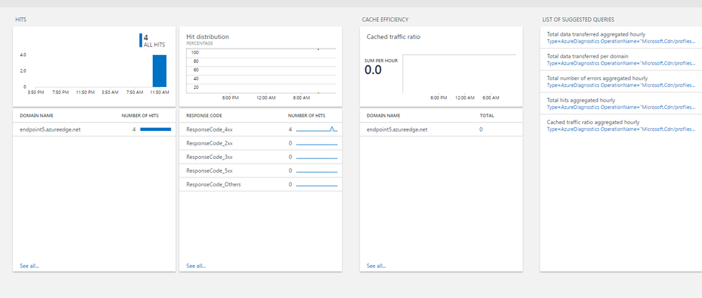Click the ResponseCode_4xx sparkline graph
This screenshot has width=702, height=298.
pyautogui.click(x=317, y=129)
